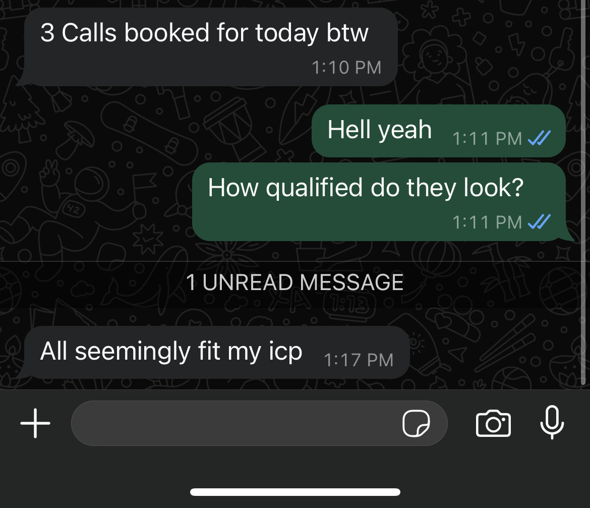Click read ticks on "How qualified" message
590x508 pixels.
point(539,221)
